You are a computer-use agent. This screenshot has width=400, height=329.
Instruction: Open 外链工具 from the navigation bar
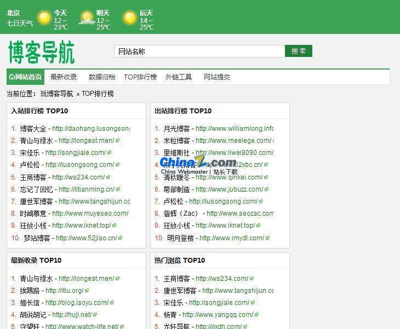click(x=179, y=77)
